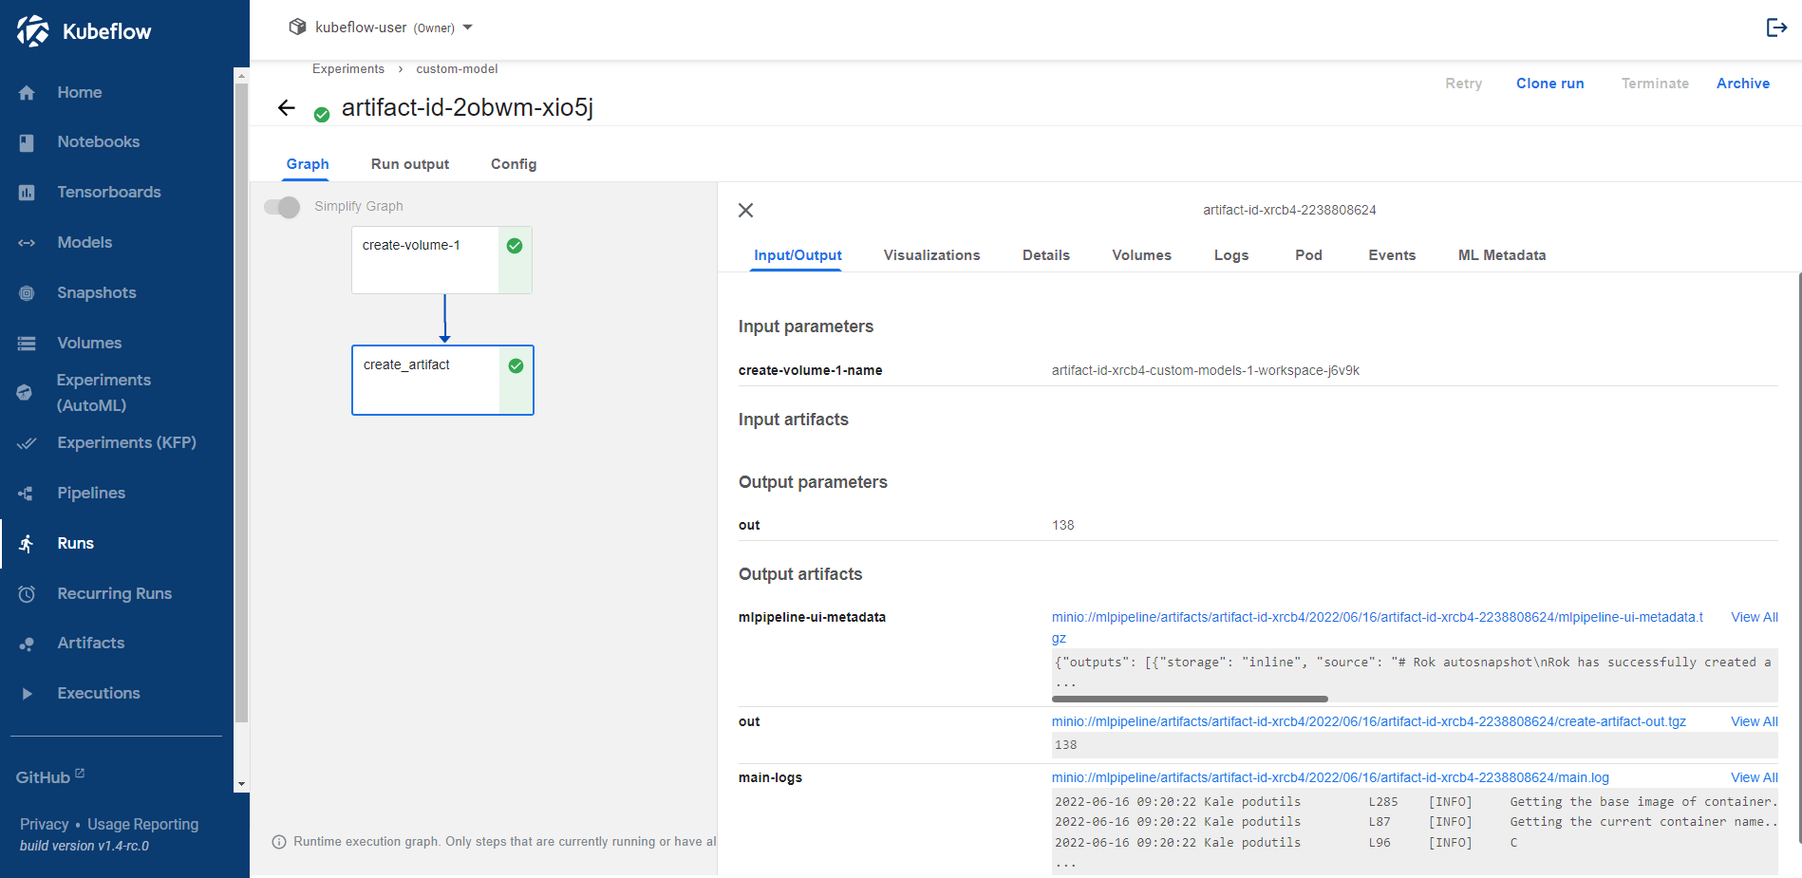Click the sidebar scrollbar down arrow
Viewport: 1802px width, 878px height.
242,784
